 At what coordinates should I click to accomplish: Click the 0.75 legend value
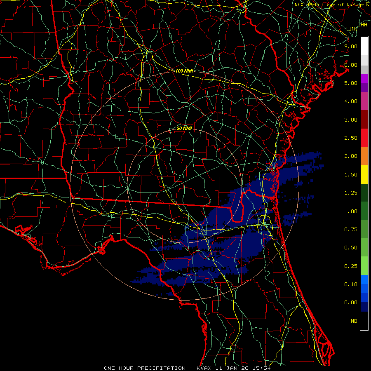click(351, 230)
